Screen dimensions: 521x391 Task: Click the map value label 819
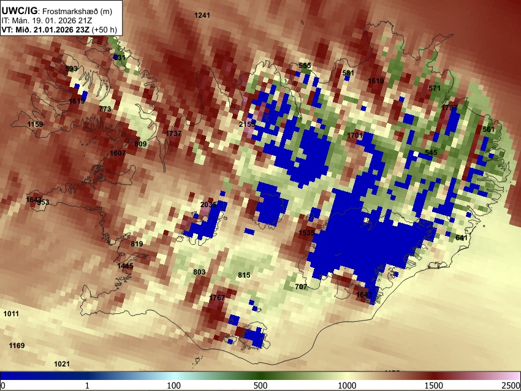137,244
